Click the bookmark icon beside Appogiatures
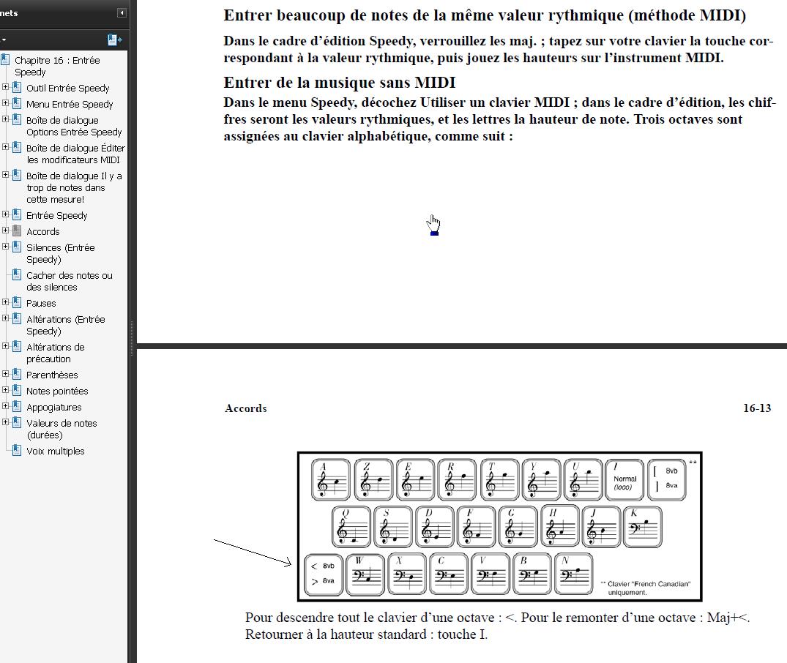 (x=15, y=407)
